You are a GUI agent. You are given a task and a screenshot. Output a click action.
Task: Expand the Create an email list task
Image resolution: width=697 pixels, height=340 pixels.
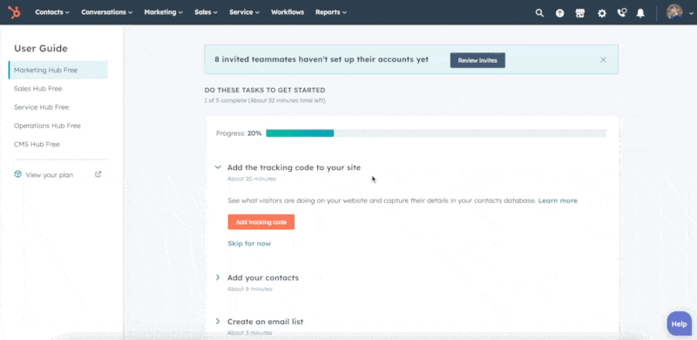(x=218, y=321)
